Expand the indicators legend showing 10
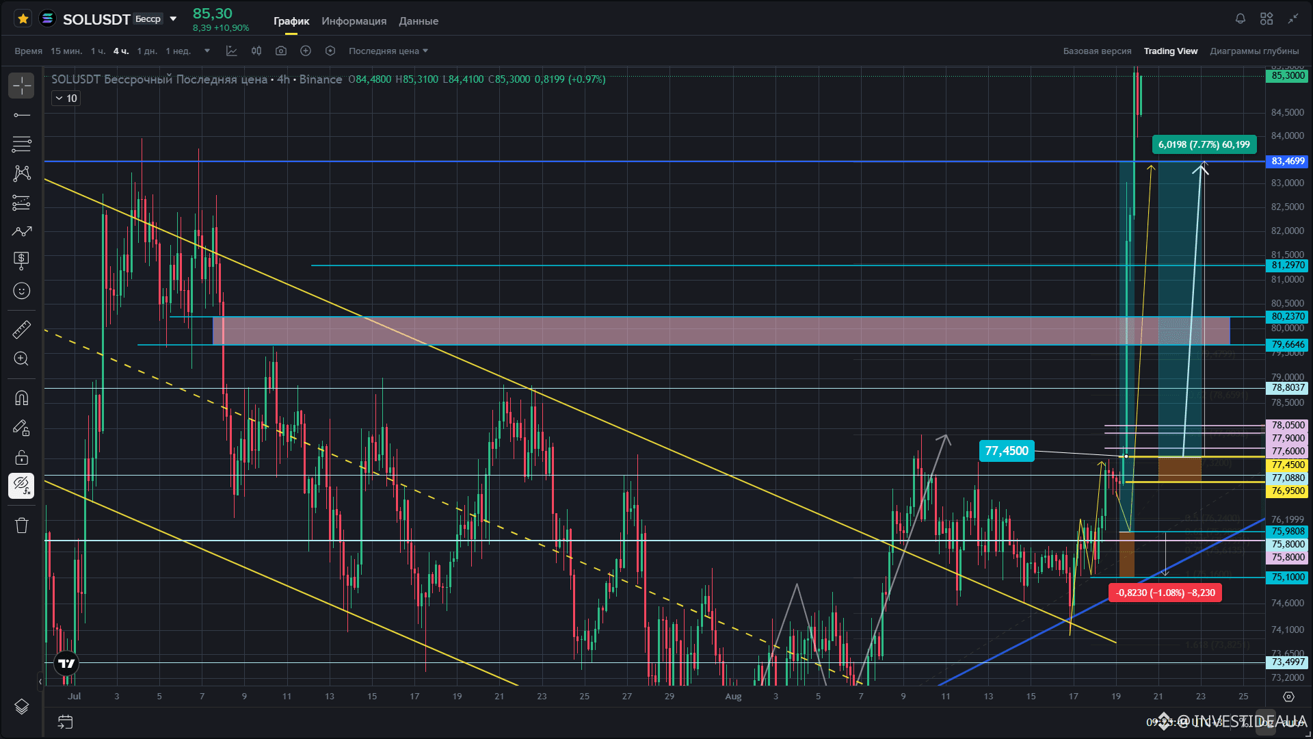 (66, 99)
